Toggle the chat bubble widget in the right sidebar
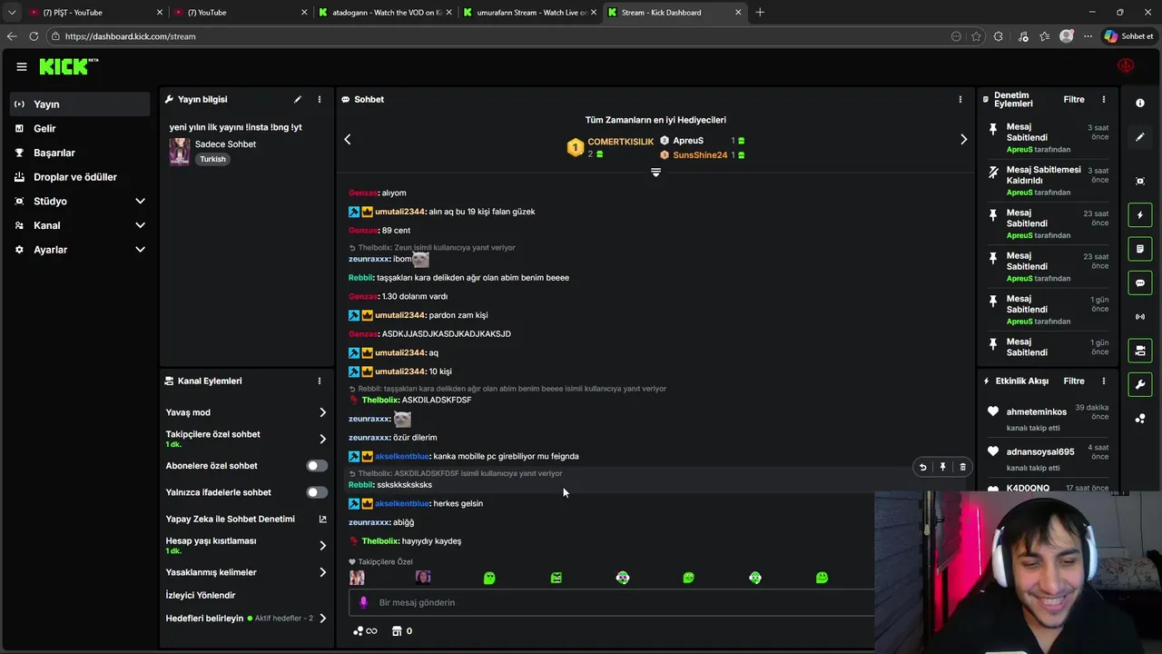 pos(1140,283)
